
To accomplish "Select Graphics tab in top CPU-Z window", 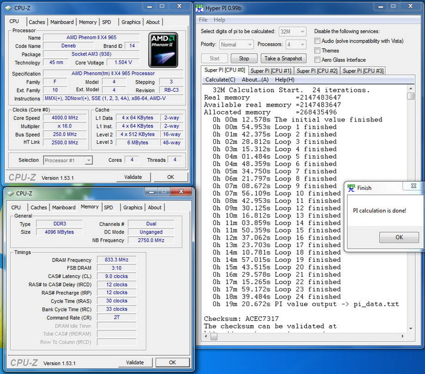I will (x=131, y=22).
